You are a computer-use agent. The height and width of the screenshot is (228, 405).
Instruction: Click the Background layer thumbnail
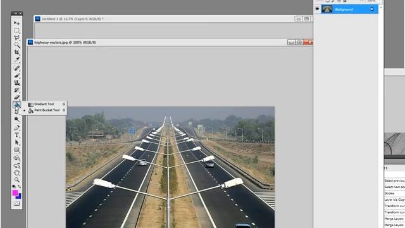click(x=327, y=9)
